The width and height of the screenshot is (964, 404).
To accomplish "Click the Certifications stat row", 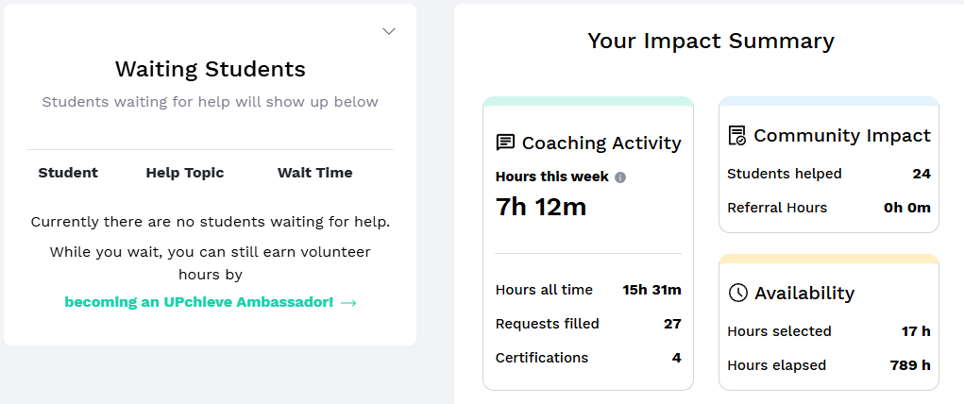I will 587,358.
